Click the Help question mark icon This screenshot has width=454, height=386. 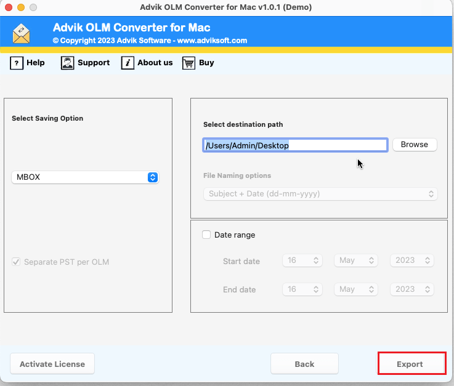coord(17,63)
